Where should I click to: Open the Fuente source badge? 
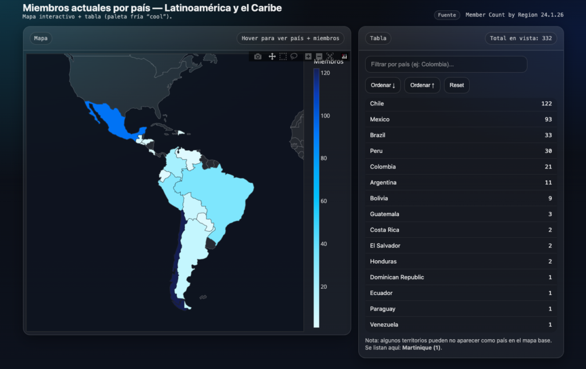[447, 15]
